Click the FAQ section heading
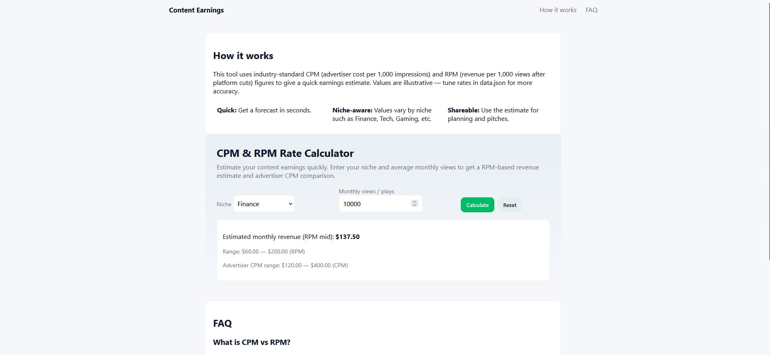The image size is (770, 355). 222,323
